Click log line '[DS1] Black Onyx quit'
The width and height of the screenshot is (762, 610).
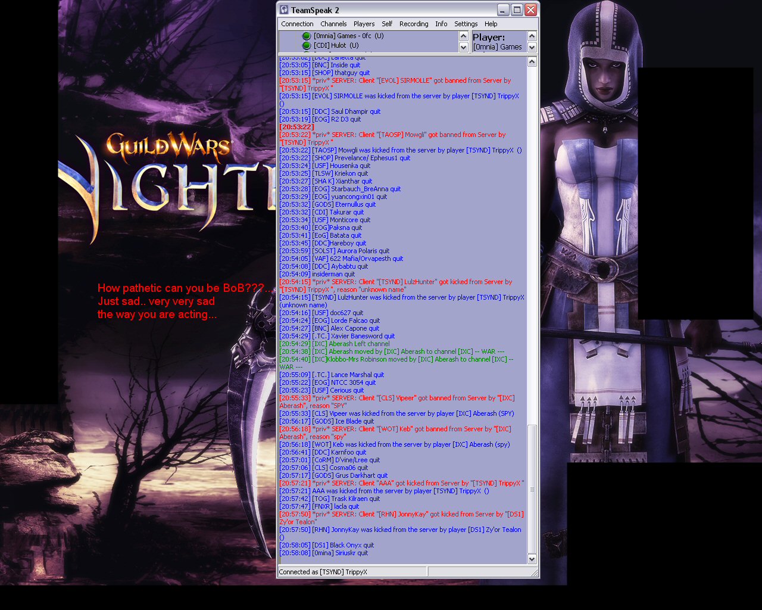tap(327, 545)
